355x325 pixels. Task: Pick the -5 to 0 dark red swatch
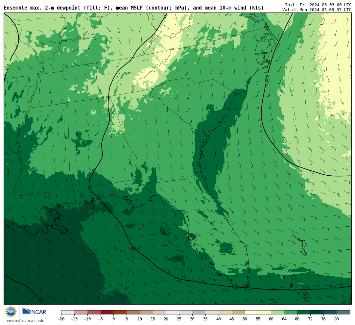click(107, 312)
